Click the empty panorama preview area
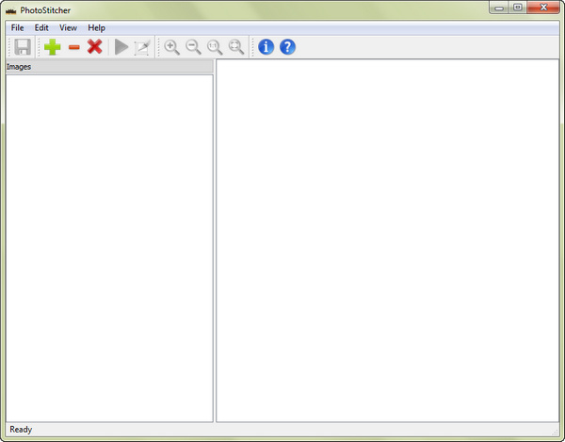 (387, 240)
